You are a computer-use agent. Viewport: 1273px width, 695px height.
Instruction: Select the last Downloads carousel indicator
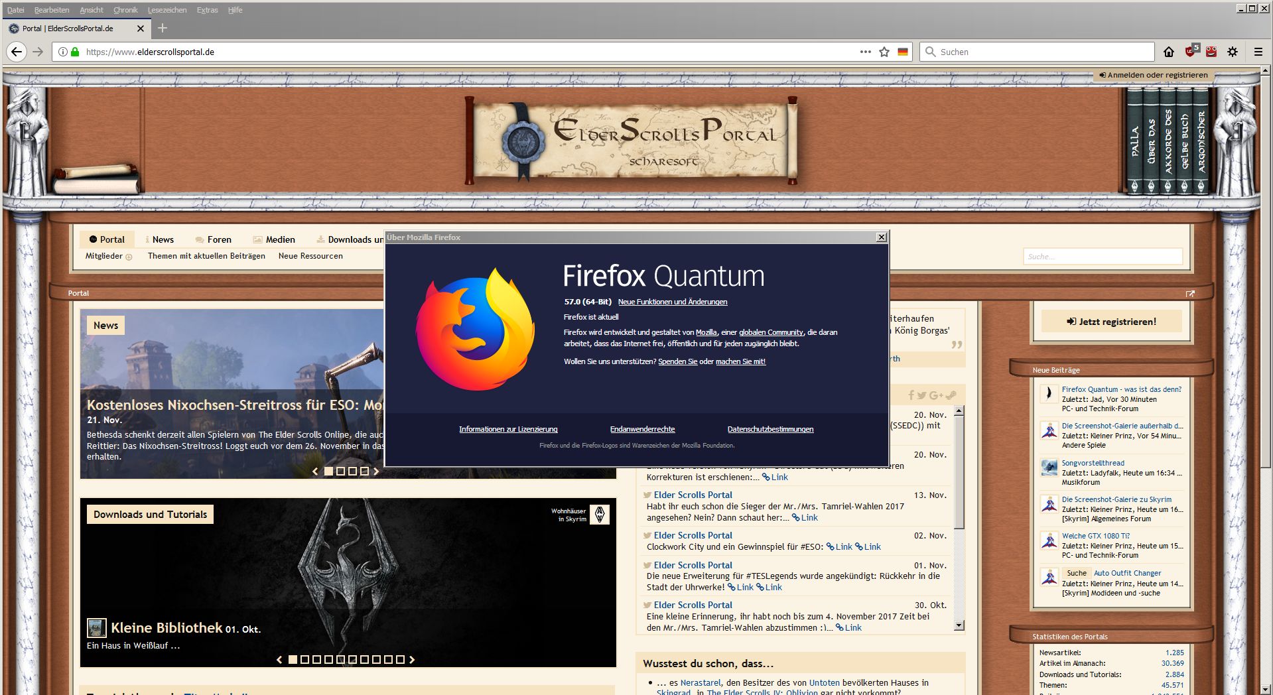(400, 660)
